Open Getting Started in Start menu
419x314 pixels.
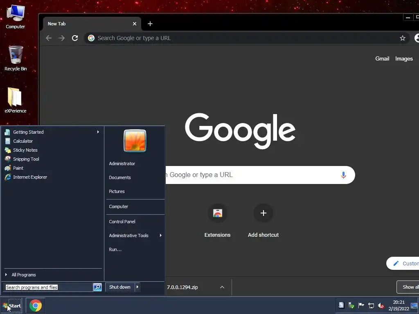pyautogui.click(x=52, y=132)
